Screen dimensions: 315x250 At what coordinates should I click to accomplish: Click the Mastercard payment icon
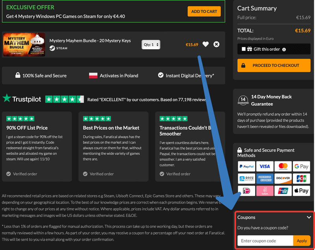[x=283, y=166]
